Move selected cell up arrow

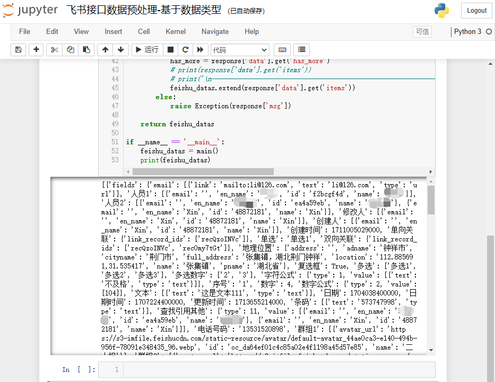click(x=106, y=49)
